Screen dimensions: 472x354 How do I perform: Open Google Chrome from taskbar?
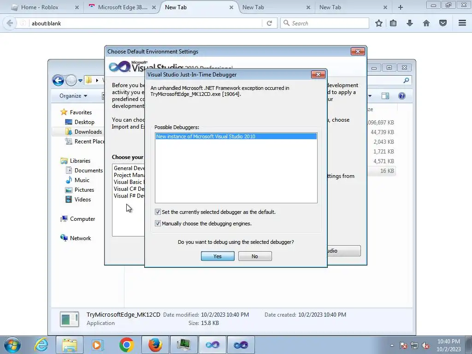[126, 345]
